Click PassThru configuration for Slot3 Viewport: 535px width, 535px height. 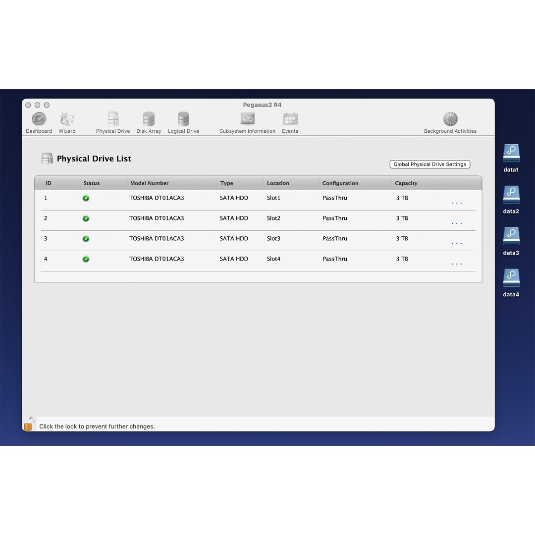coord(335,238)
